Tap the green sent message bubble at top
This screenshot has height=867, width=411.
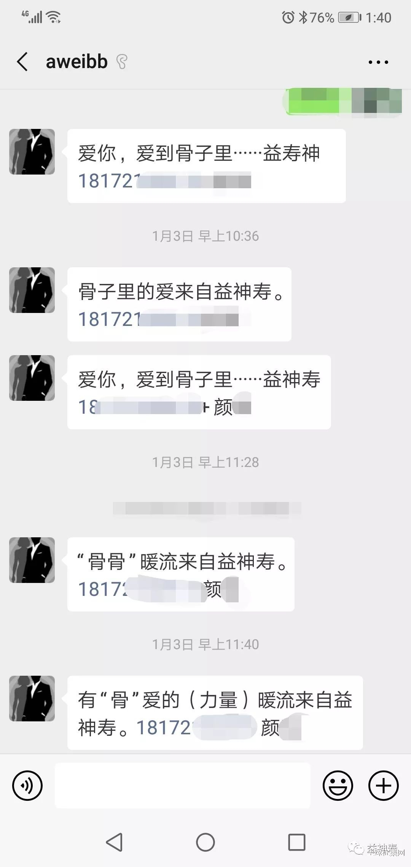(x=344, y=101)
